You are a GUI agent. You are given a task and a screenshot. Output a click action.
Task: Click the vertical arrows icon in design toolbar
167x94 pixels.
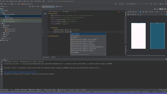[141, 14]
